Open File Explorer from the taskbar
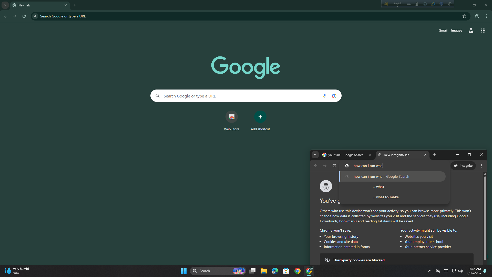 pos(264,271)
